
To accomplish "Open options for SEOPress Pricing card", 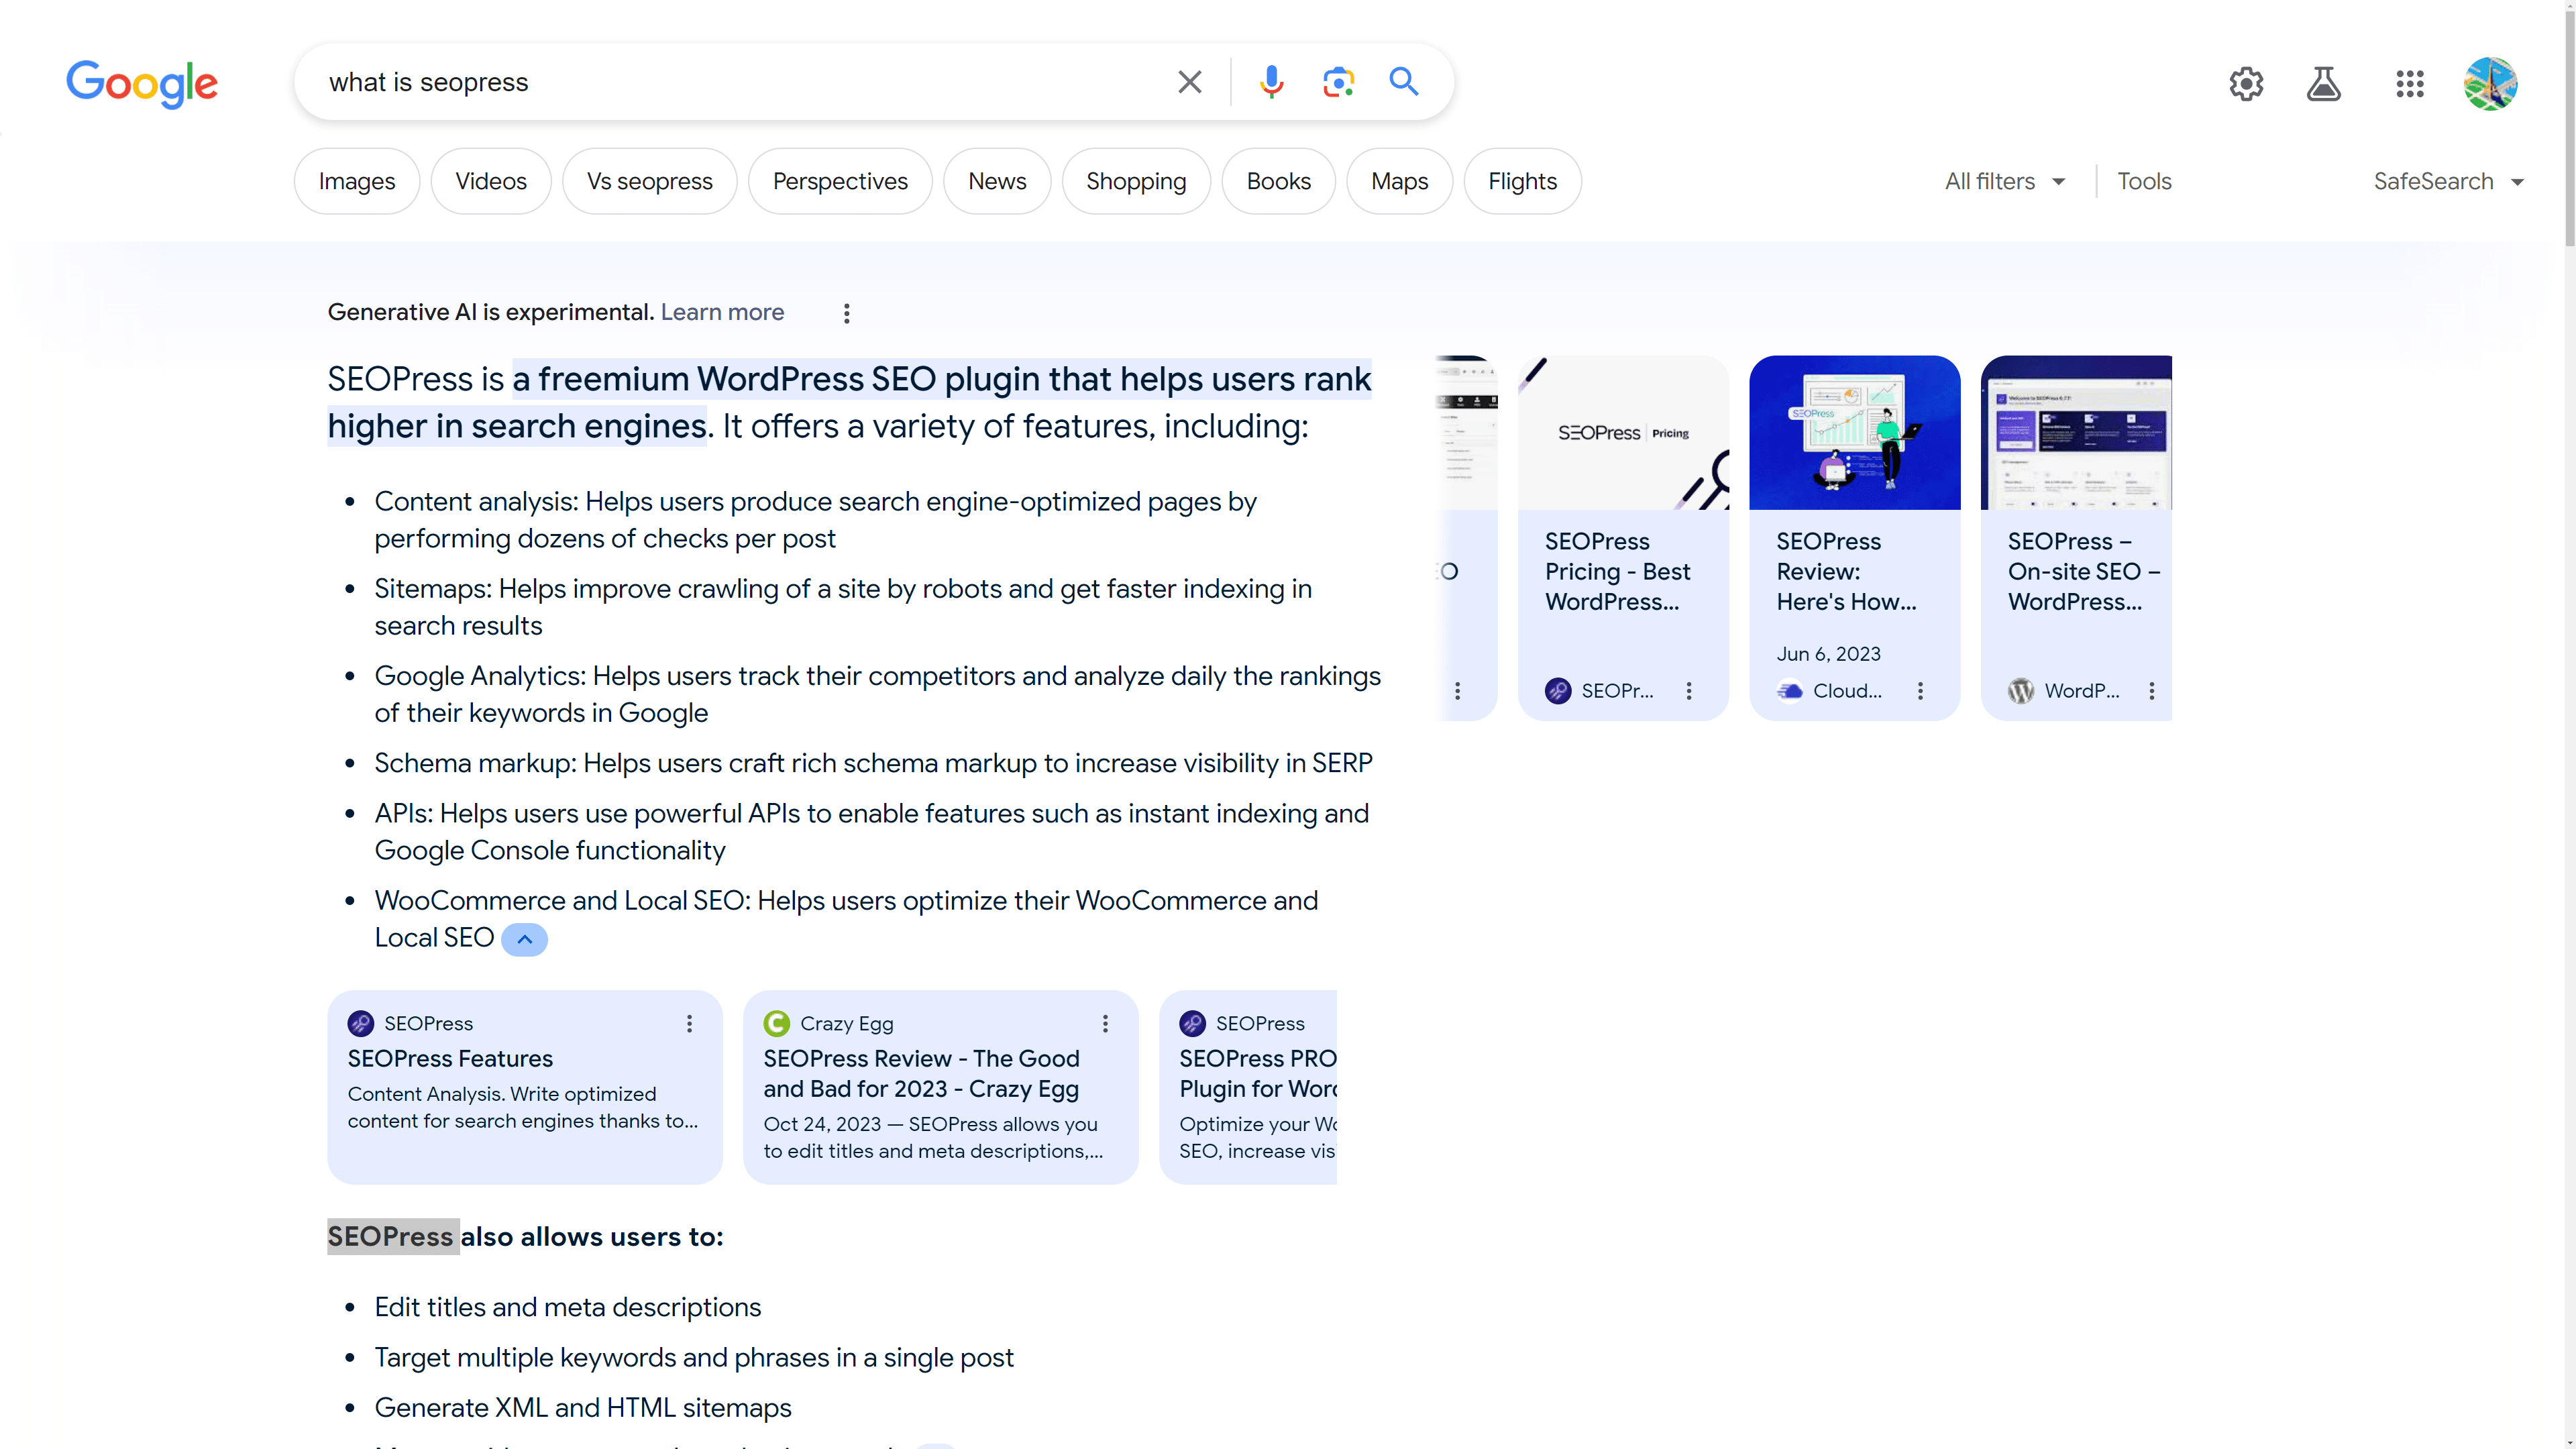I will click(1689, 691).
